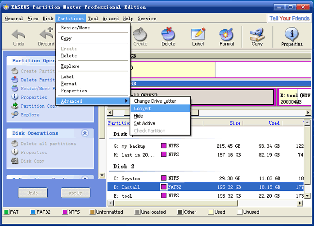Select Format in Partitions menu
The image size is (314, 226).
pyautogui.click(x=93, y=84)
